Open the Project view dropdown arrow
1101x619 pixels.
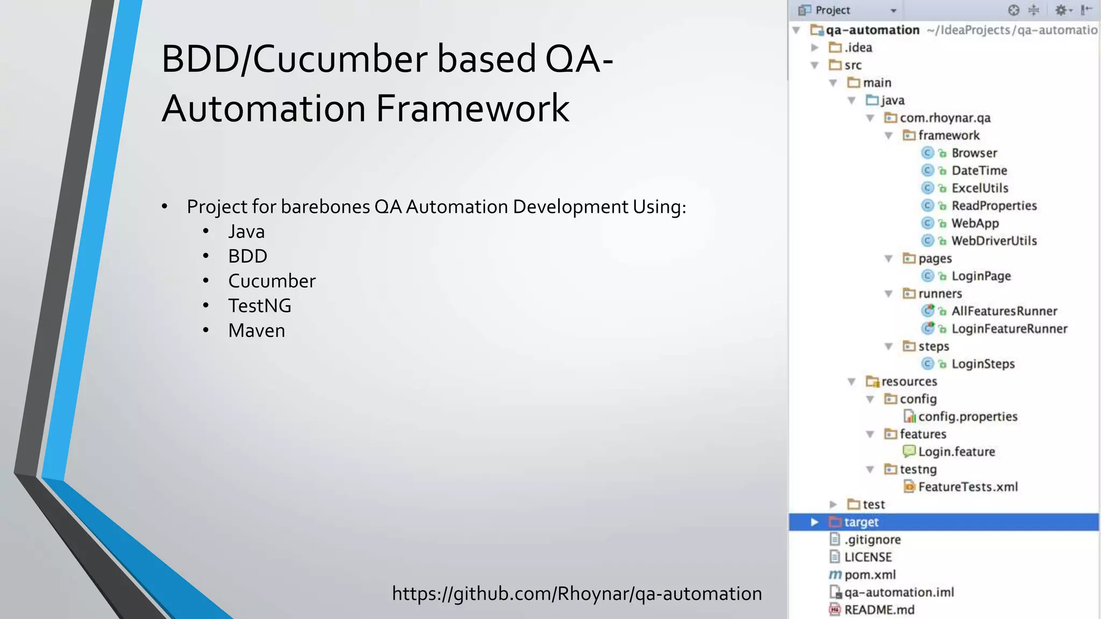[x=893, y=11]
